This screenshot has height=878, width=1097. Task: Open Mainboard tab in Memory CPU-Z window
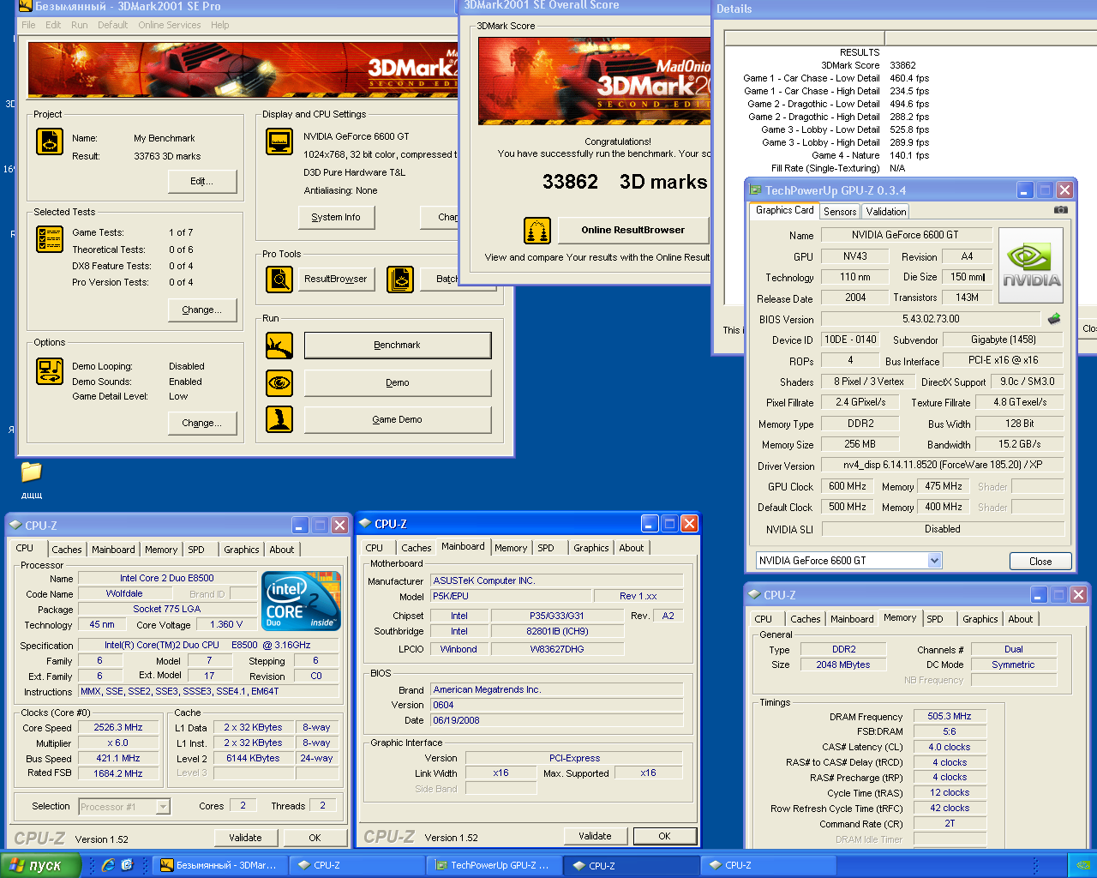(x=852, y=619)
